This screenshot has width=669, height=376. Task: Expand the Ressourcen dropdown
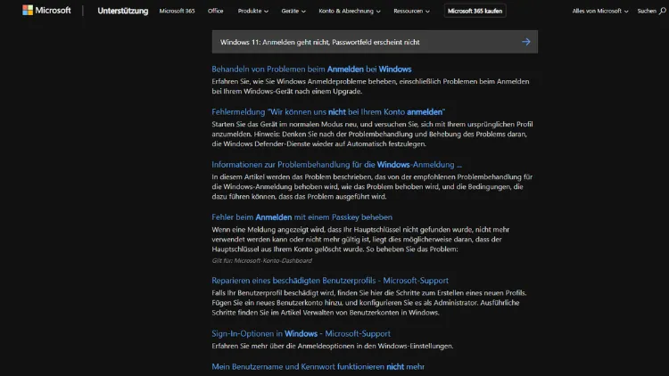(x=412, y=11)
